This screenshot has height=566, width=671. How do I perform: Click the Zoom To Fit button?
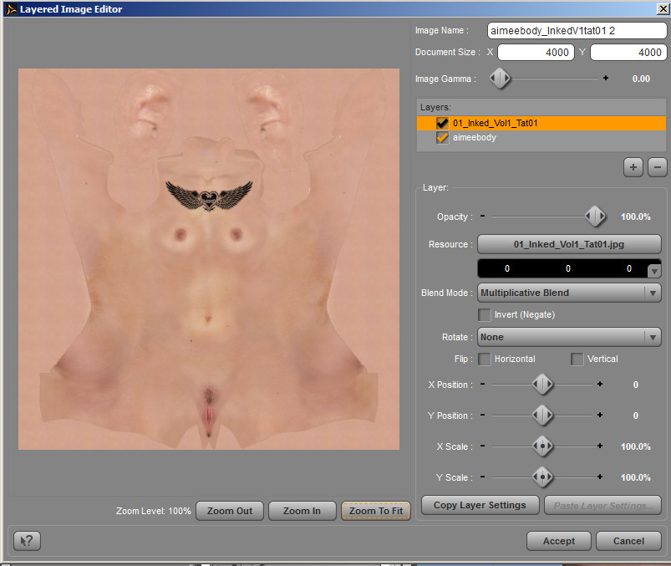click(376, 511)
